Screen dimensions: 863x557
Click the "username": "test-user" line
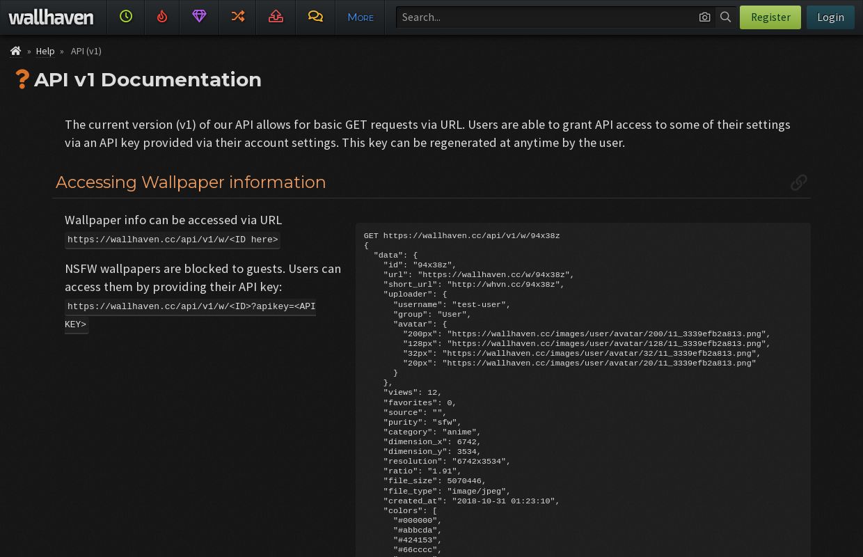coord(452,304)
